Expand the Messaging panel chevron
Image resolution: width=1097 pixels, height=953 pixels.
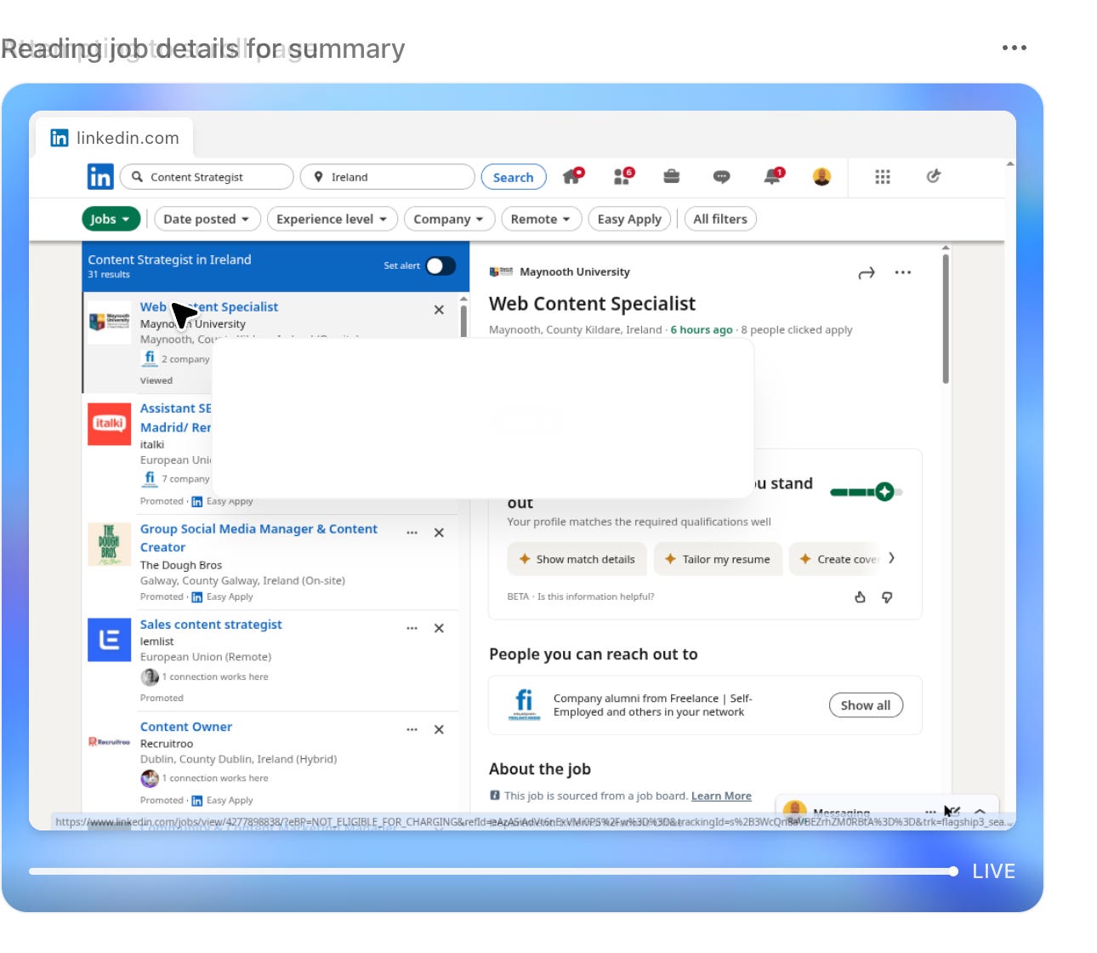pos(980,812)
